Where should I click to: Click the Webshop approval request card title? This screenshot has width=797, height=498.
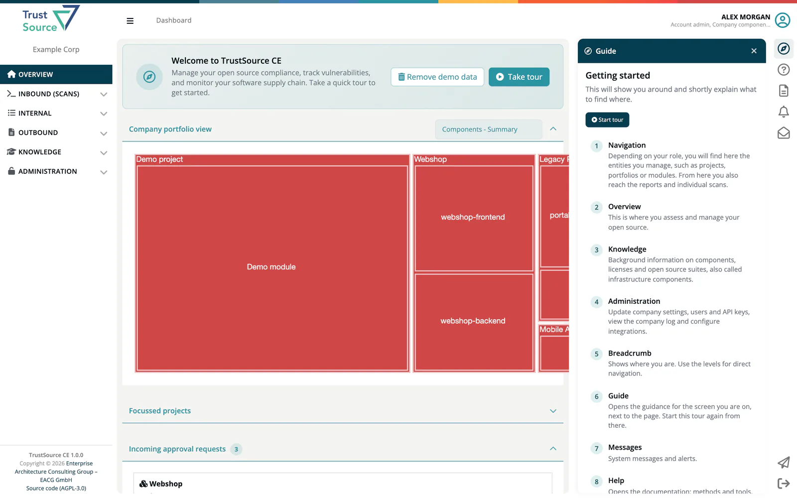pos(166,484)
